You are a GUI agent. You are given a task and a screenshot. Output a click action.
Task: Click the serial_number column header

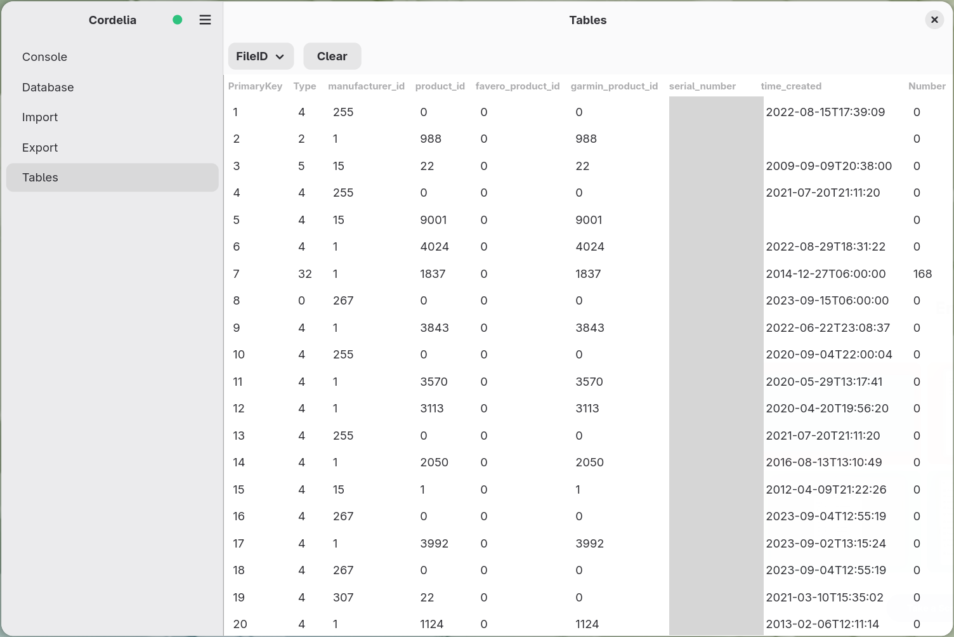[x=702, y=86]
